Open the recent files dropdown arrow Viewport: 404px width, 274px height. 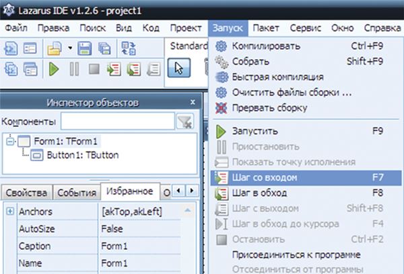coord(70,48)
